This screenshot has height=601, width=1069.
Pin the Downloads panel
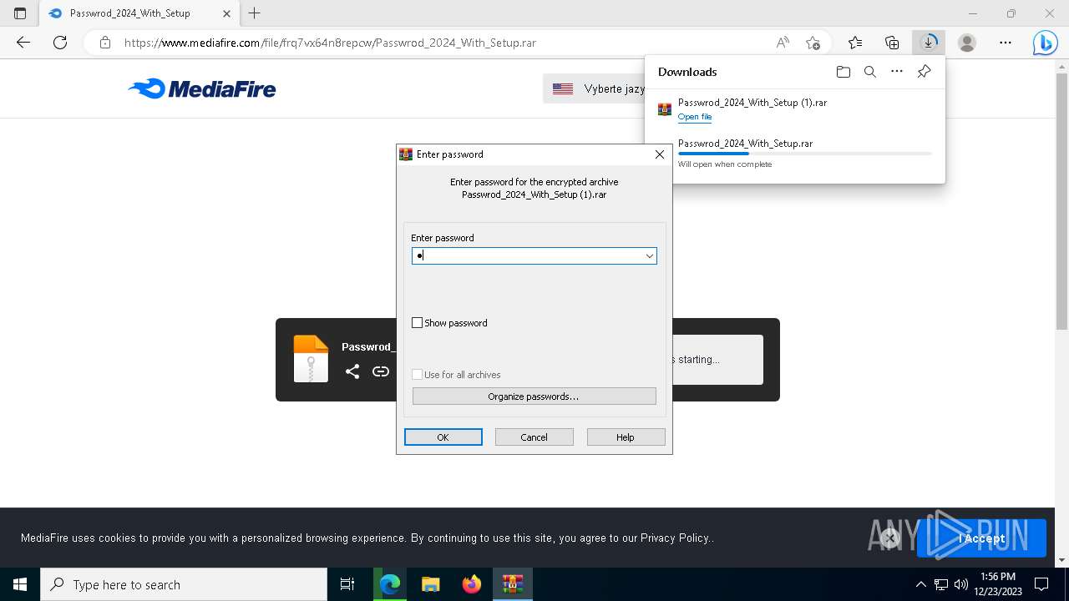tap(924, 72)
